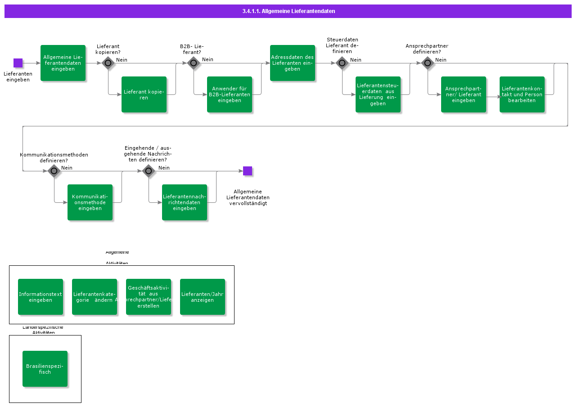
Task: Click the 'Kommunikationsmethoden definieren?' gateway diamond
Action: click(x=54, y=171)
